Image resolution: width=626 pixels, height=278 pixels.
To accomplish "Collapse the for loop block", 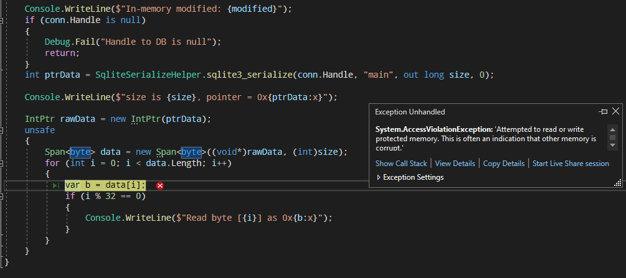I will click(2, 163).
